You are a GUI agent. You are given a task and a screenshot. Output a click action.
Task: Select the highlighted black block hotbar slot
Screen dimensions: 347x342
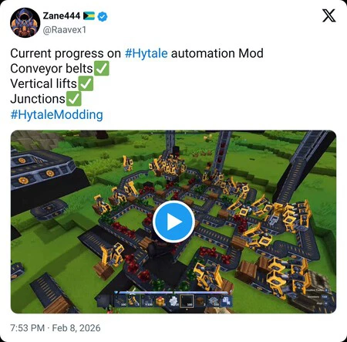187,301
